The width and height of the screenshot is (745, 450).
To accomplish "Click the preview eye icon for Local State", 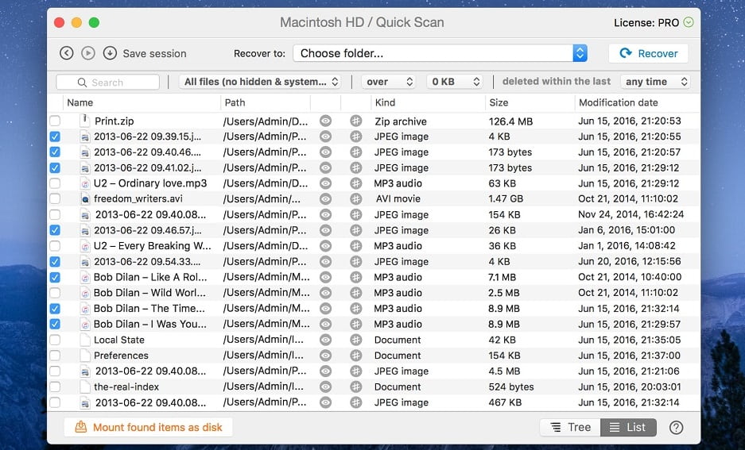I will (x=325, y=340).
